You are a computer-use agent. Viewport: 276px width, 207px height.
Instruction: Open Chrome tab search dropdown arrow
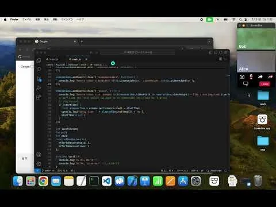point(209,41)
